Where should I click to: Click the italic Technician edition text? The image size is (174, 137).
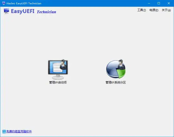point(46,12)
